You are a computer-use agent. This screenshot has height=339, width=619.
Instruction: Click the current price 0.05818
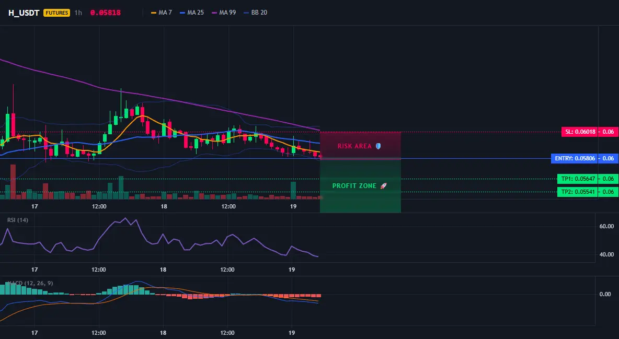106,13
